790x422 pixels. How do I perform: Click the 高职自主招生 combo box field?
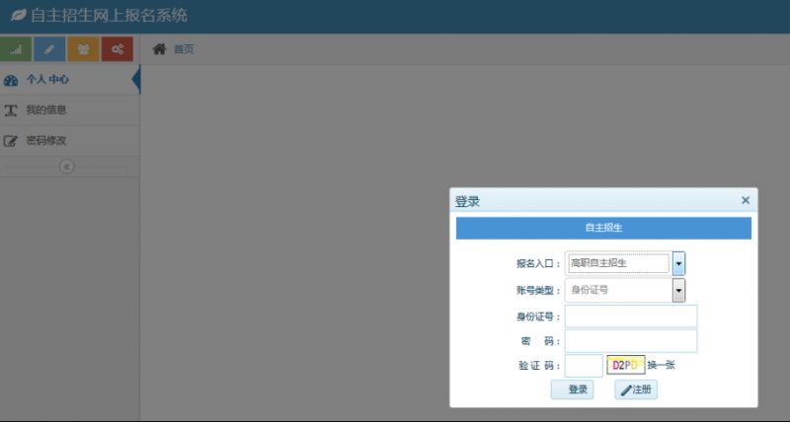click(618, 263)
